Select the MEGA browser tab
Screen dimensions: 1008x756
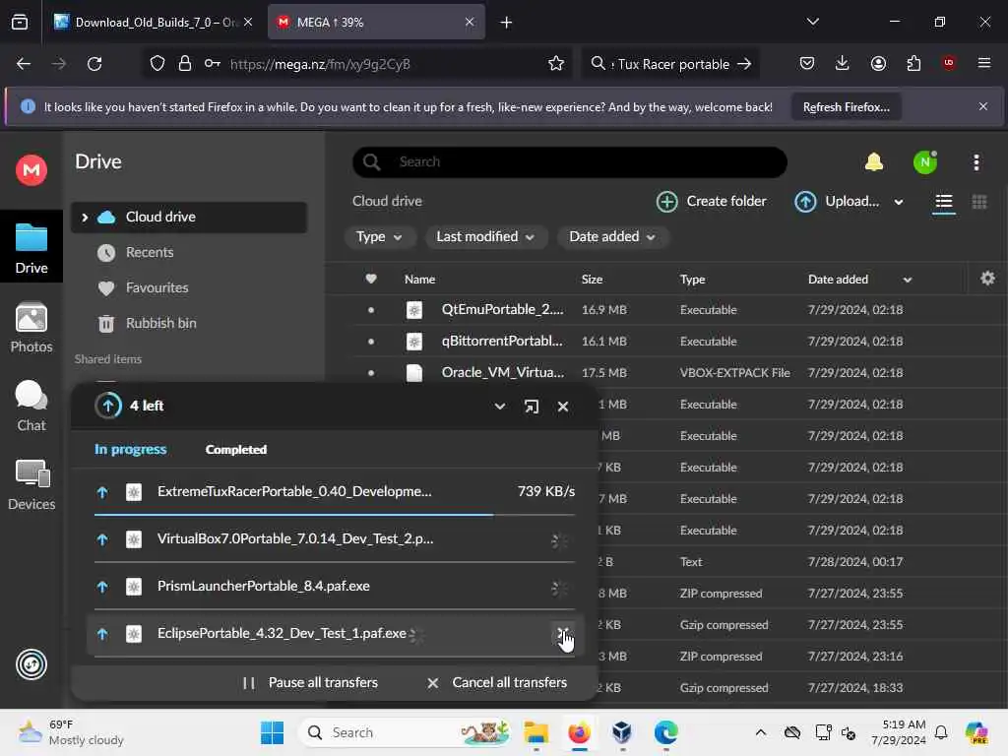tap(376, 23)
